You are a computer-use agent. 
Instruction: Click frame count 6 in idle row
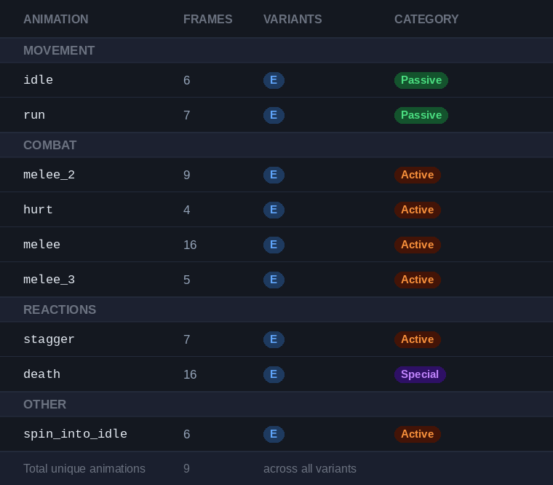(x=186, y=81)
